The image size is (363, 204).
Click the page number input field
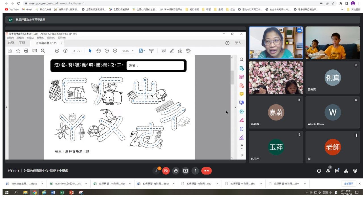click(74, 51)
